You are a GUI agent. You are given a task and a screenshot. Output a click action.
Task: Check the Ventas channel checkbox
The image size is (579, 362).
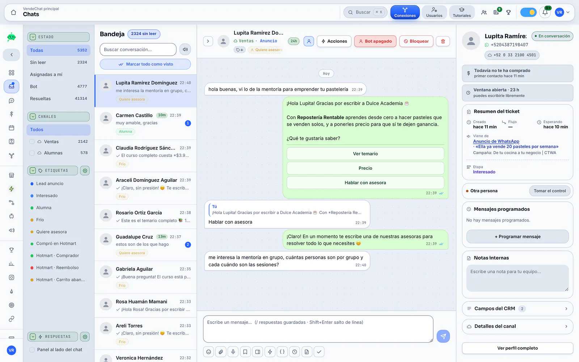coord(32,142)
